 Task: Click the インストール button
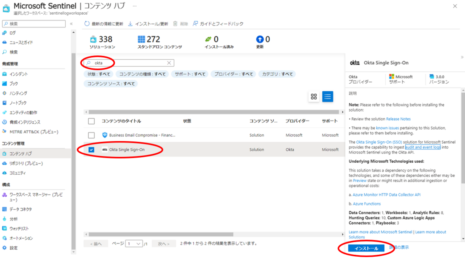(x=366, y=248)
